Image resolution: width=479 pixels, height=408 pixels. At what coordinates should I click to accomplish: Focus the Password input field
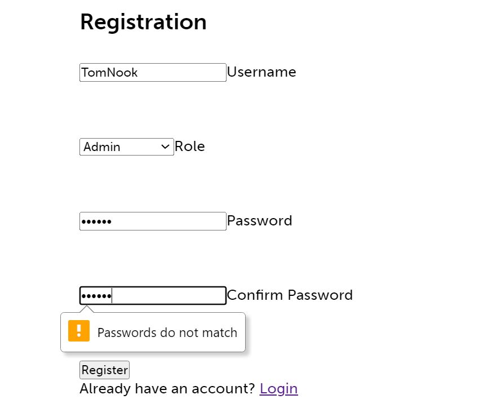[169, 221]
